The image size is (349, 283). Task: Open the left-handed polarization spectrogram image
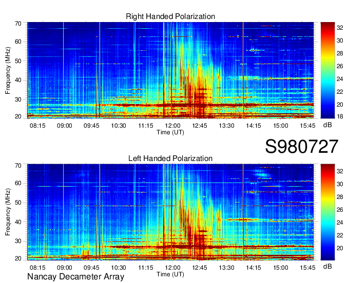[170, 212]
